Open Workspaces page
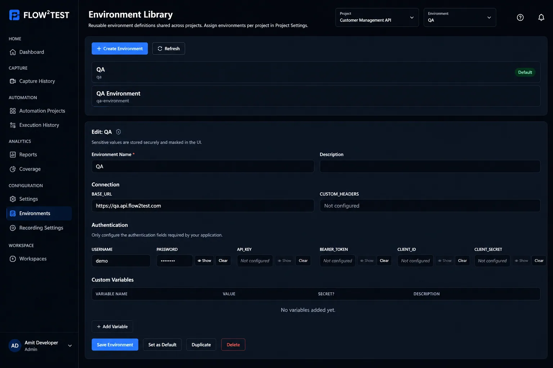 (33, 259)
